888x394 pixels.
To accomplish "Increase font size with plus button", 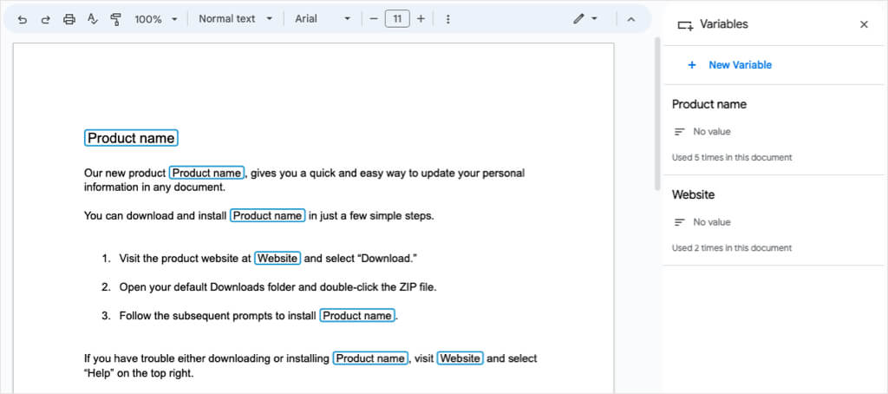I will 421,19.
